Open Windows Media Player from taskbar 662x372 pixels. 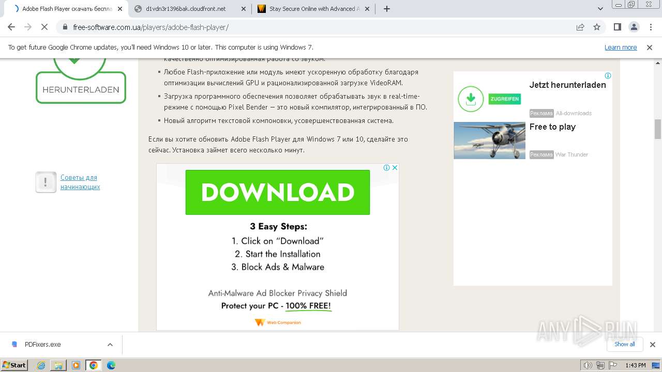(x=76, y=365)
